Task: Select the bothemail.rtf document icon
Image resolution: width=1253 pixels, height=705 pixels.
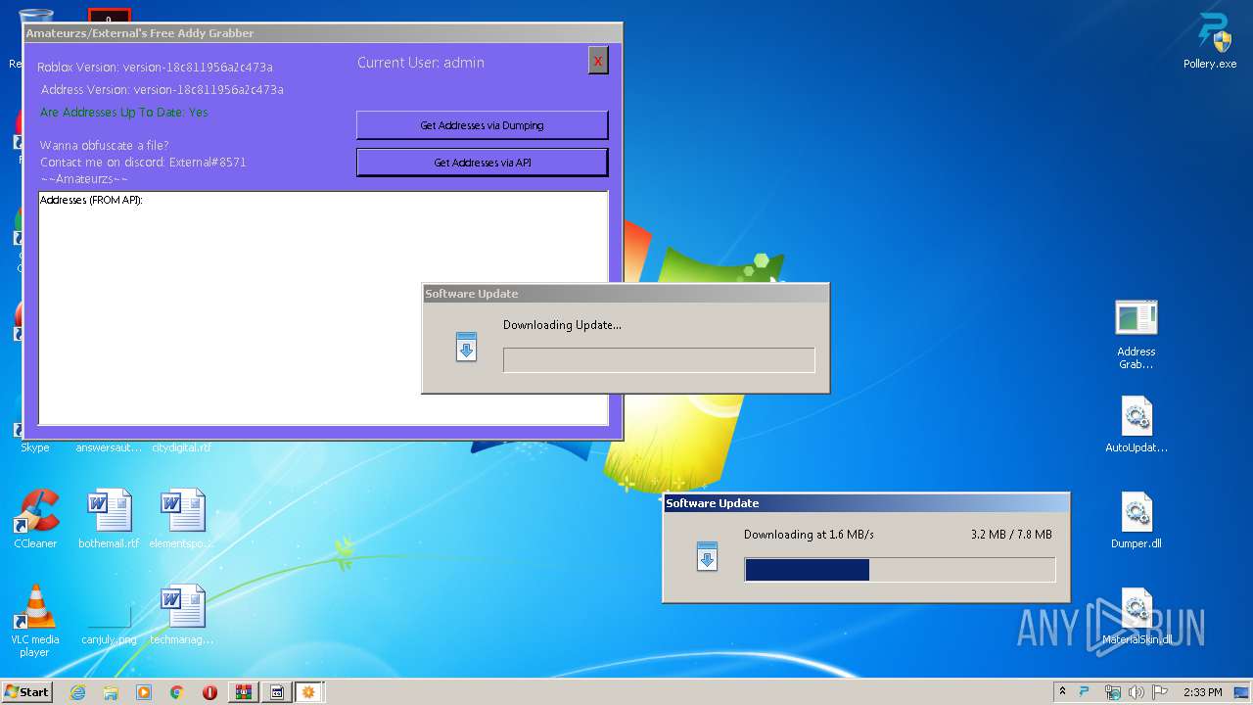Action: pos(109,519)
